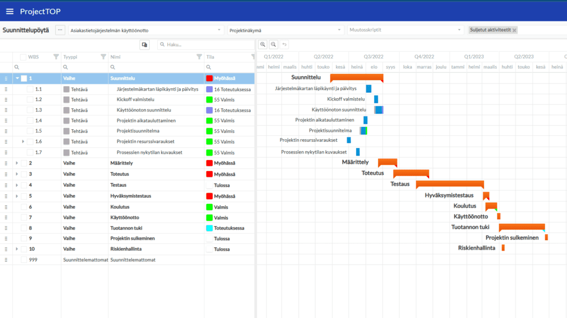The height and width of the screenshot is (318, 567).
Task: Expand the Riskienhallinta phase
Action: pyautogui.click(x=17, y=249)
